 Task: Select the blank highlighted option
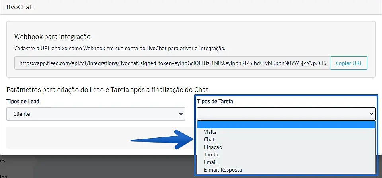(286, 125)
